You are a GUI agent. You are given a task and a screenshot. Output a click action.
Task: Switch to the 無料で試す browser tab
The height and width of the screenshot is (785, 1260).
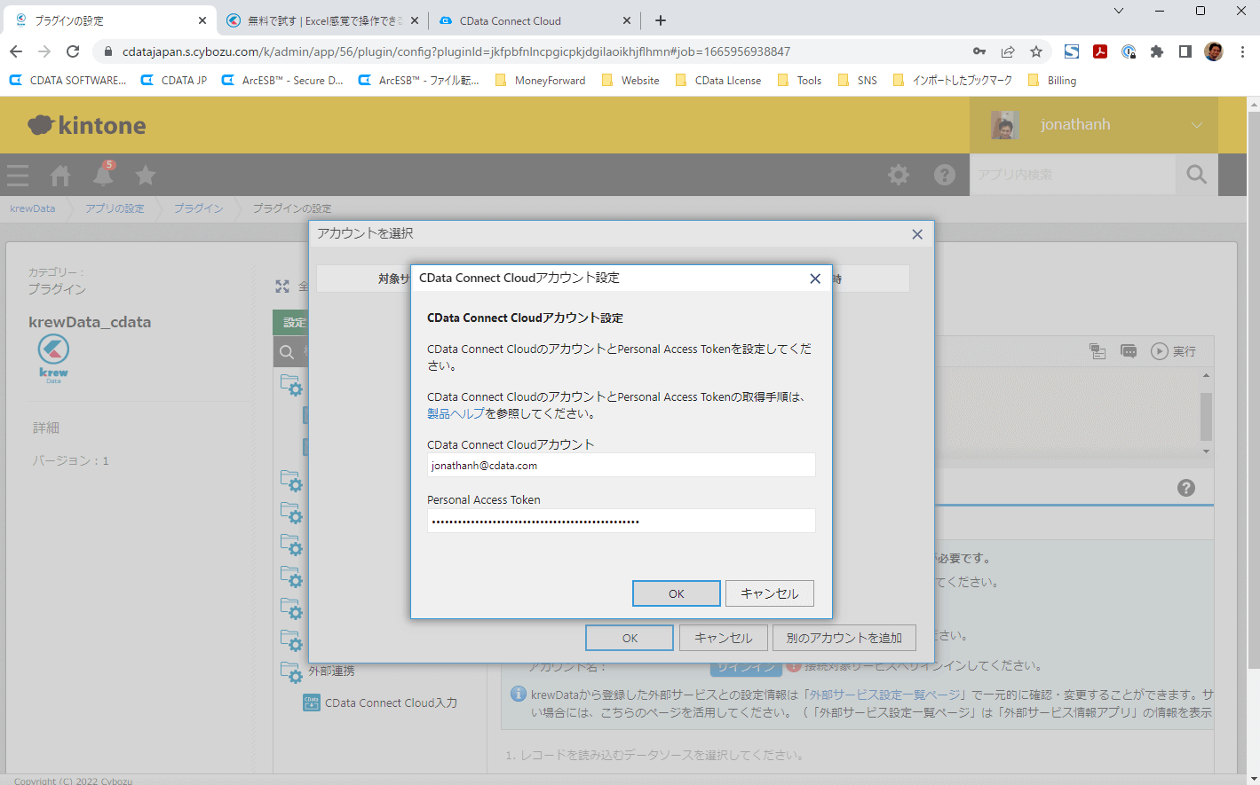[322, 20]
